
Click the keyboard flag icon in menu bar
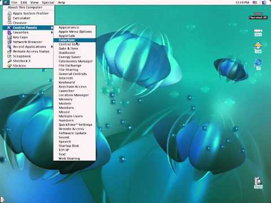255,2
